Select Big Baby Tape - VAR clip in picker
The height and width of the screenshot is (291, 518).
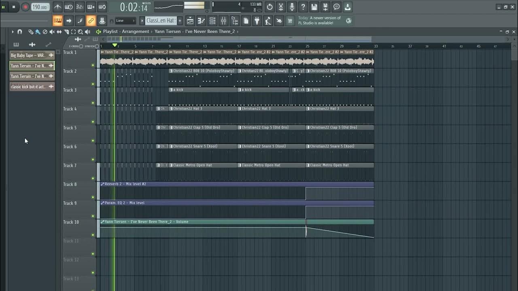32,55
